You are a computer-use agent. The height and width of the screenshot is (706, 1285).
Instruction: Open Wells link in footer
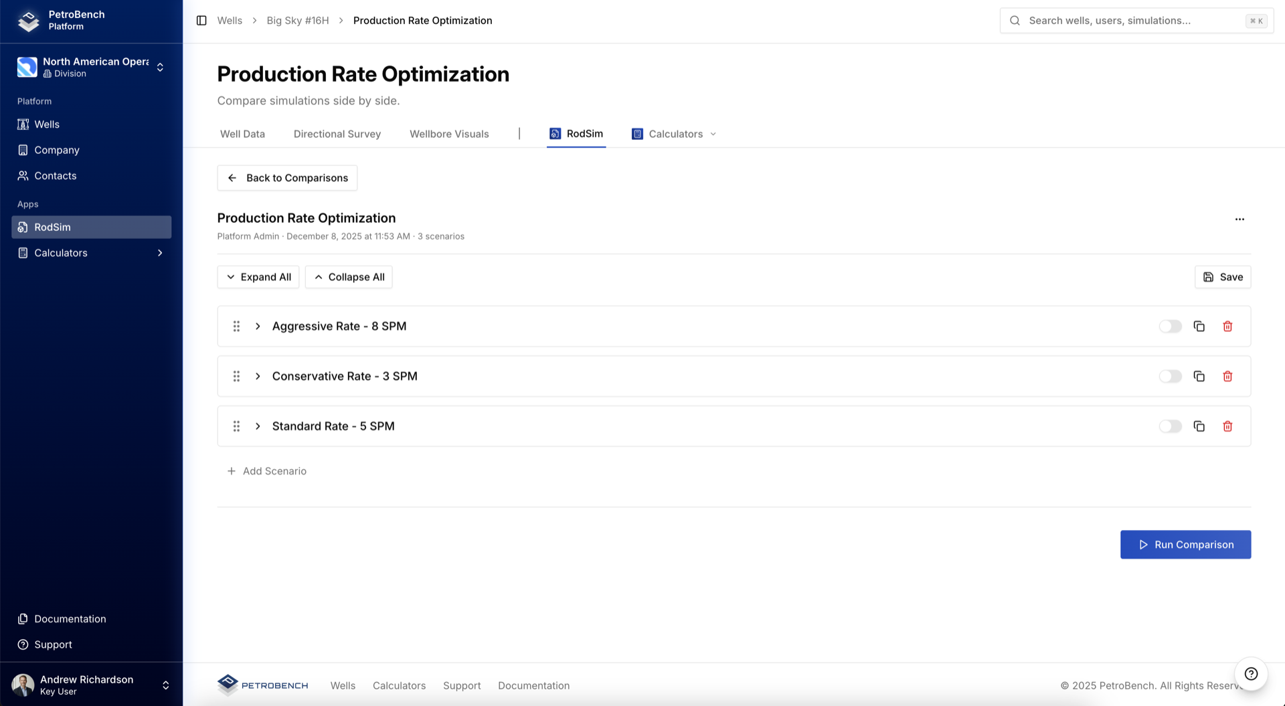tap(343, 685)
